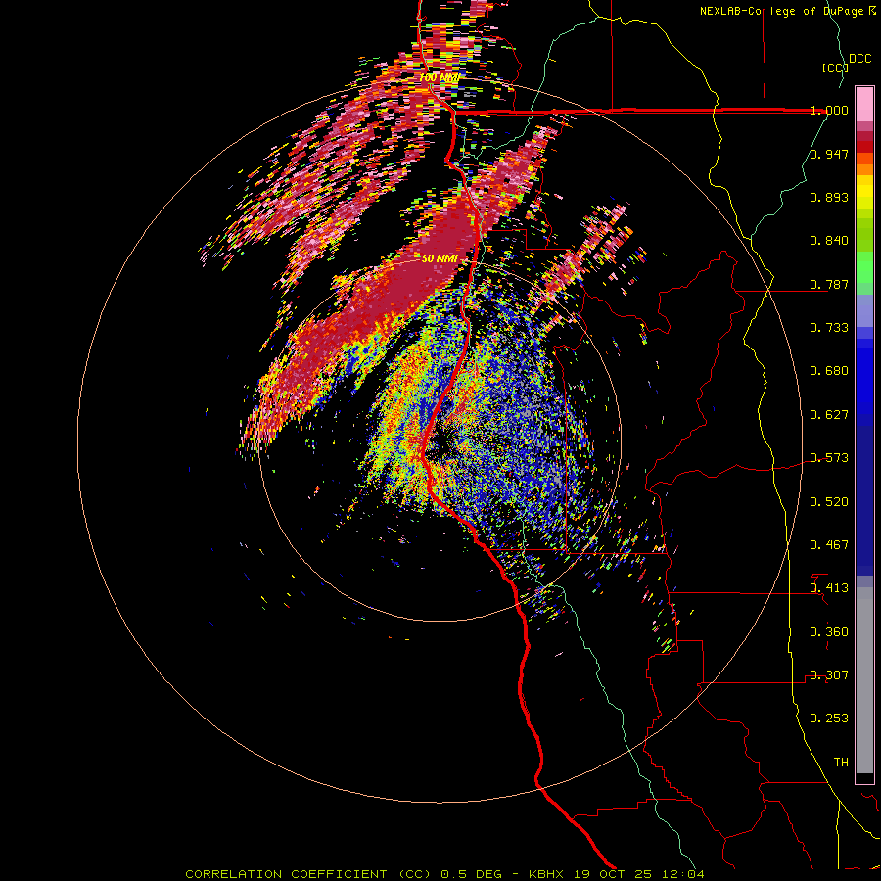This screenshot has height=881, width=881.
Task: Click the TH threshold label in legend
Action: click(841, 763)
